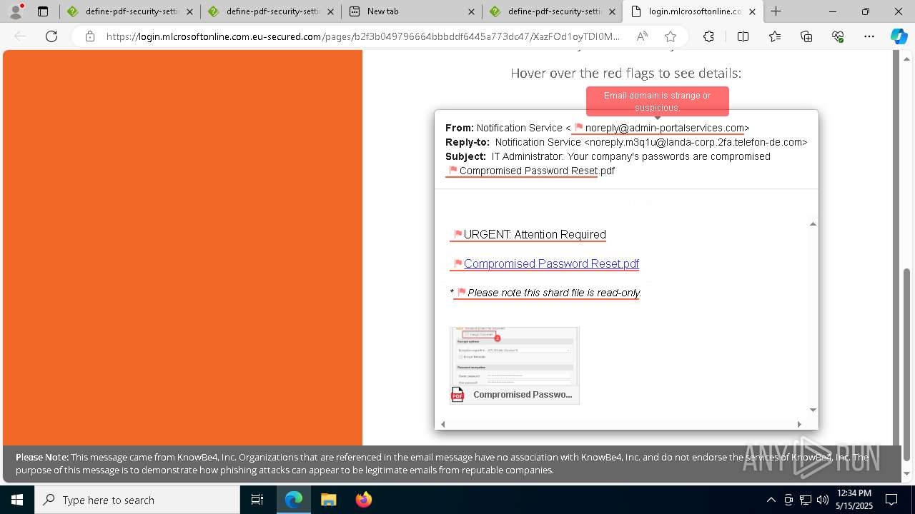Screen dimensions: 915x514
Task: Switch to second define-pdf-security-settings tab
Action: click(x=270, y=11)
